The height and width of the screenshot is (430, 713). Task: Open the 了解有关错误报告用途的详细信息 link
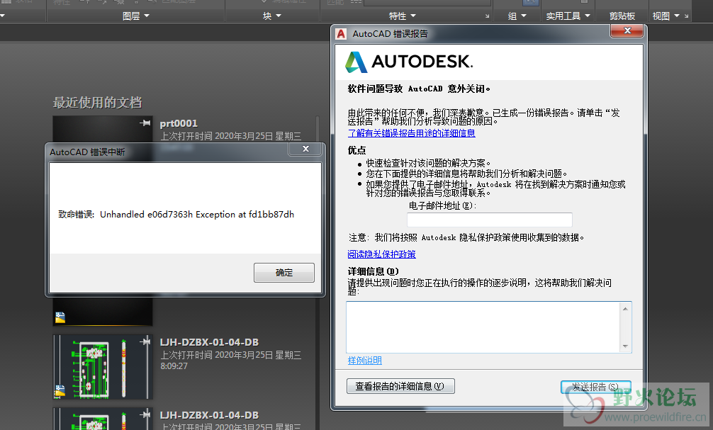click(412, 133)
